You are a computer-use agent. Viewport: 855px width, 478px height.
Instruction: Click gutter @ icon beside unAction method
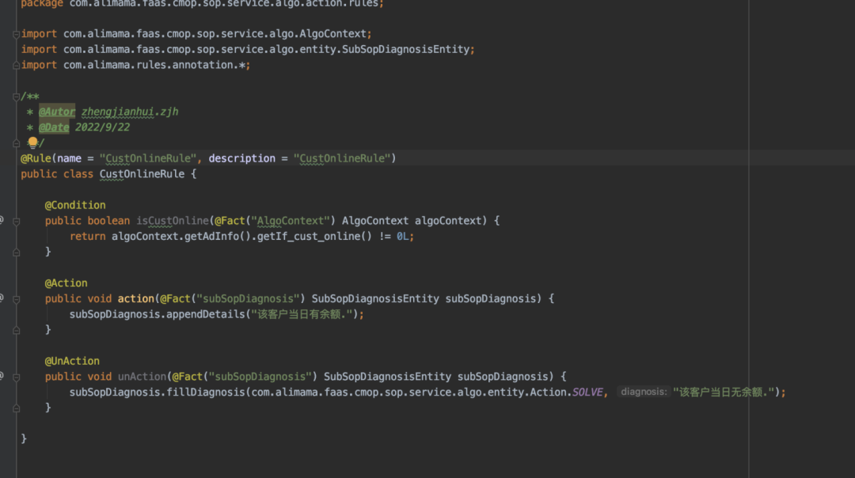point(2,376)
